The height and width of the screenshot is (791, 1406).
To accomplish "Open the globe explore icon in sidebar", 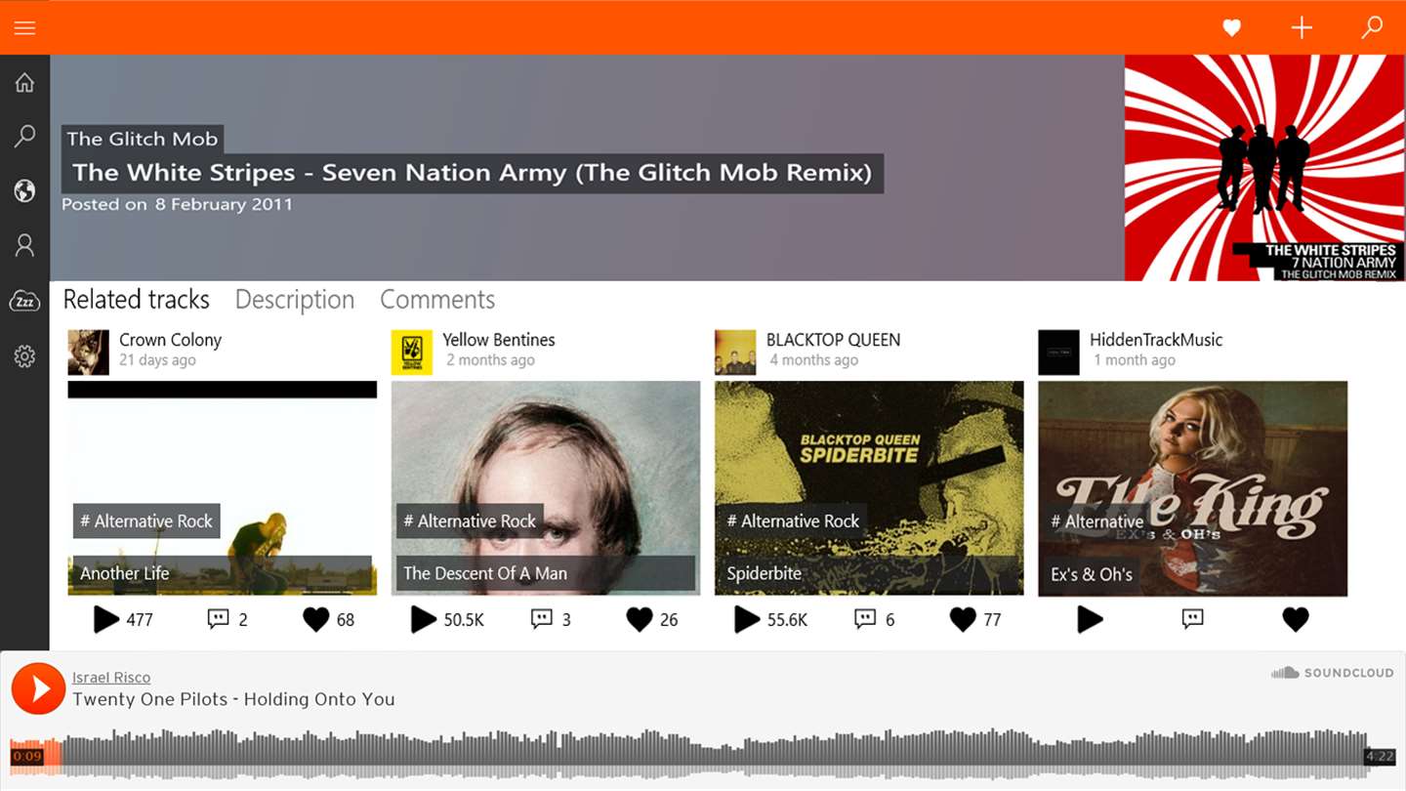I will tap(24, 190).
